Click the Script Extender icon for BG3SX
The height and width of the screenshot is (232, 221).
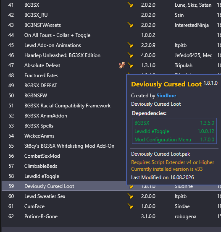[130, 5]
